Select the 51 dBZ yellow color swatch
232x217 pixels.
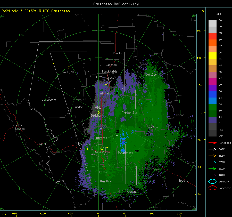pos(212,56)
